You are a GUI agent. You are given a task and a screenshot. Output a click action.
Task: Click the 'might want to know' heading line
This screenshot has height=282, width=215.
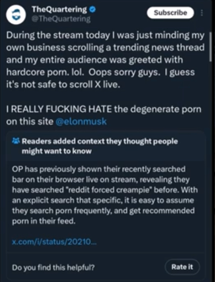(x=56, y=151)
